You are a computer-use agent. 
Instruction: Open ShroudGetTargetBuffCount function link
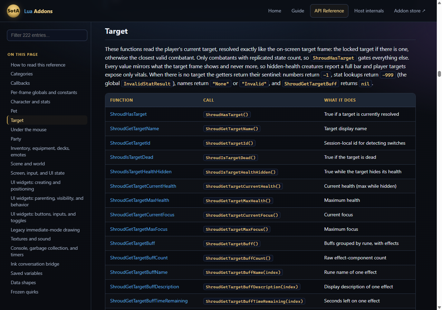(x=139, y=258)
